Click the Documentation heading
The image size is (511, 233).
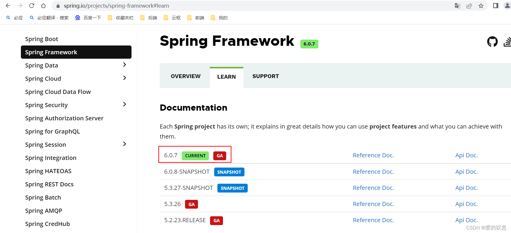coord(194,108)
